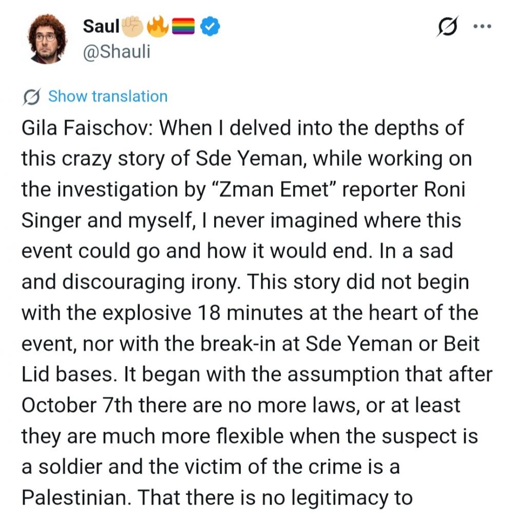This screenshot has width=515, height=513.
Task: Click the Show translation link
Action: coord(108,96)
